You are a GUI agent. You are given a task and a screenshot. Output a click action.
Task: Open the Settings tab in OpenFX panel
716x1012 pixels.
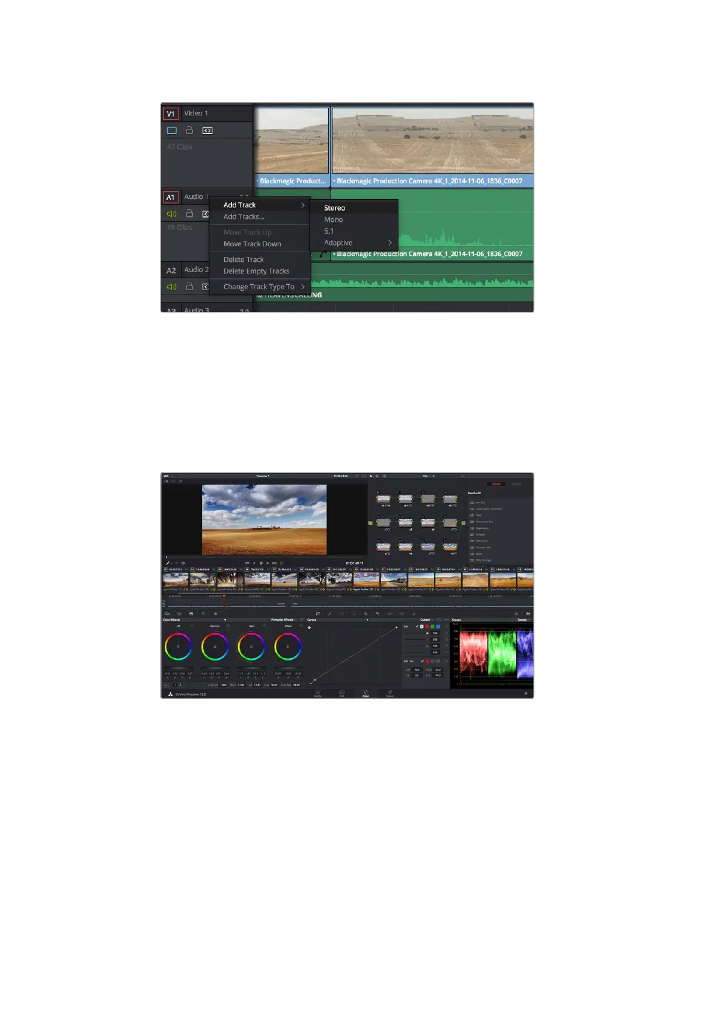point(516,484)
